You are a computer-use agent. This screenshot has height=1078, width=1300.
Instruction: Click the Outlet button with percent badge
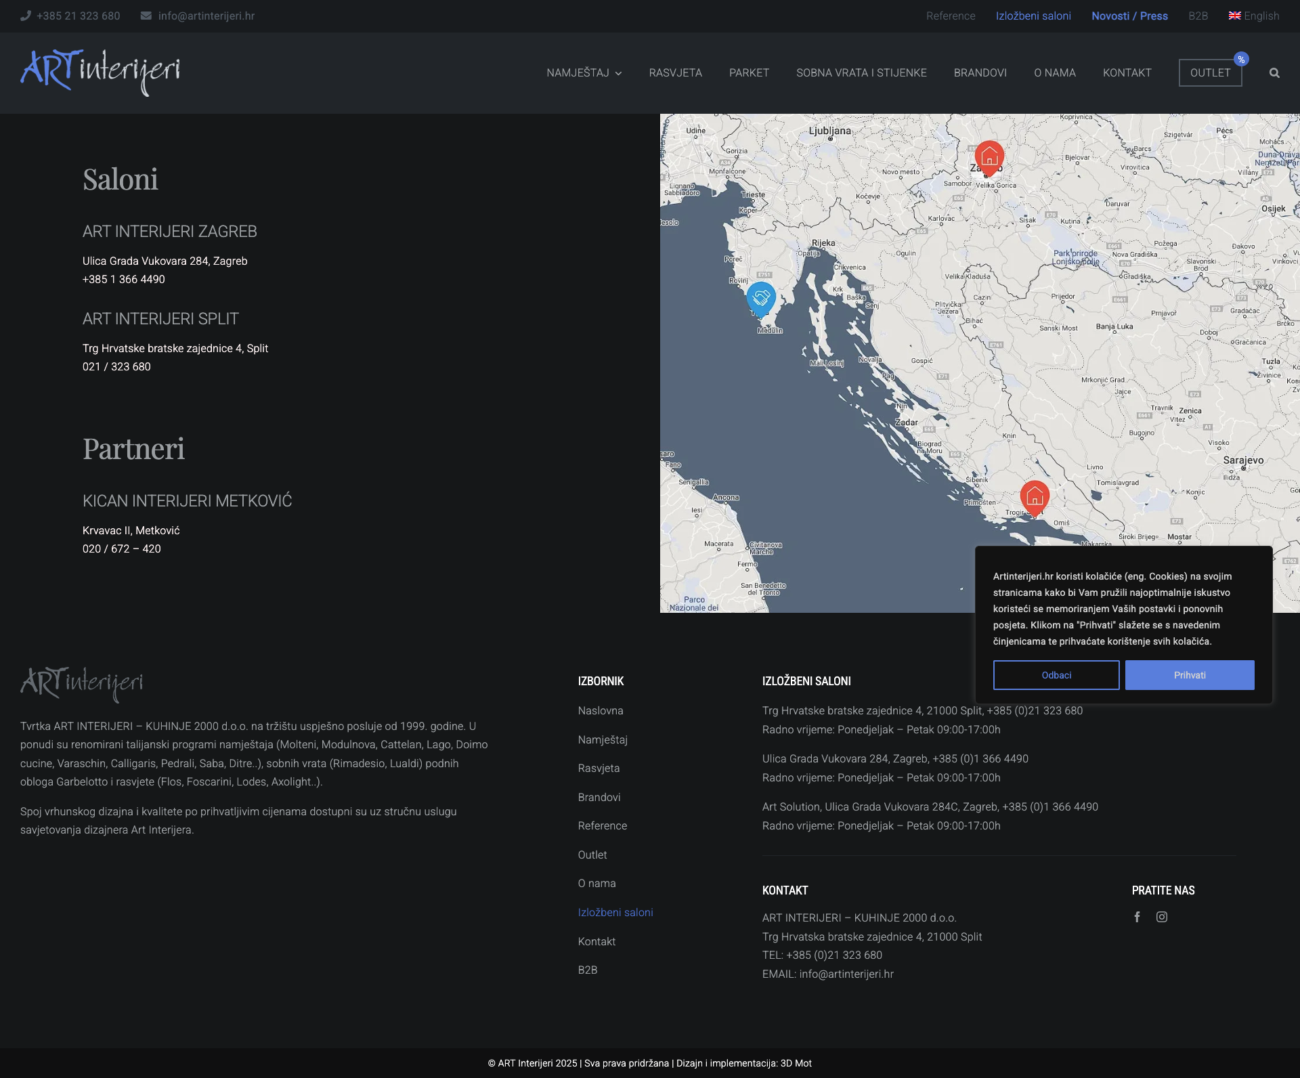[1210, 72]
